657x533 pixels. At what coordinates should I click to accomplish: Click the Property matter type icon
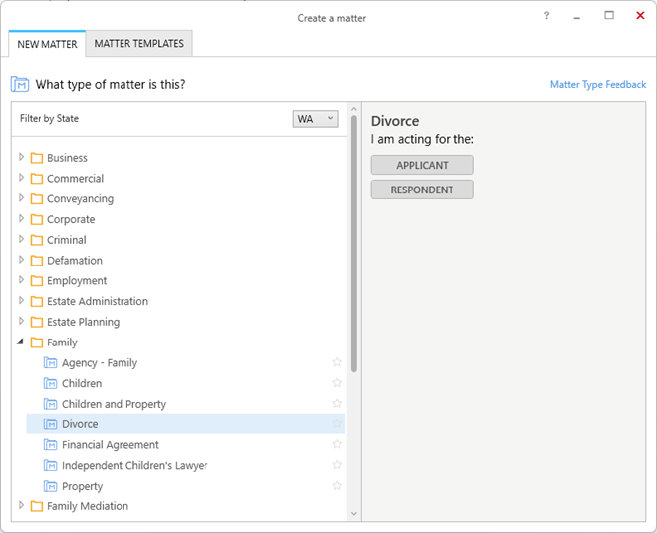[x=50, y=486]
